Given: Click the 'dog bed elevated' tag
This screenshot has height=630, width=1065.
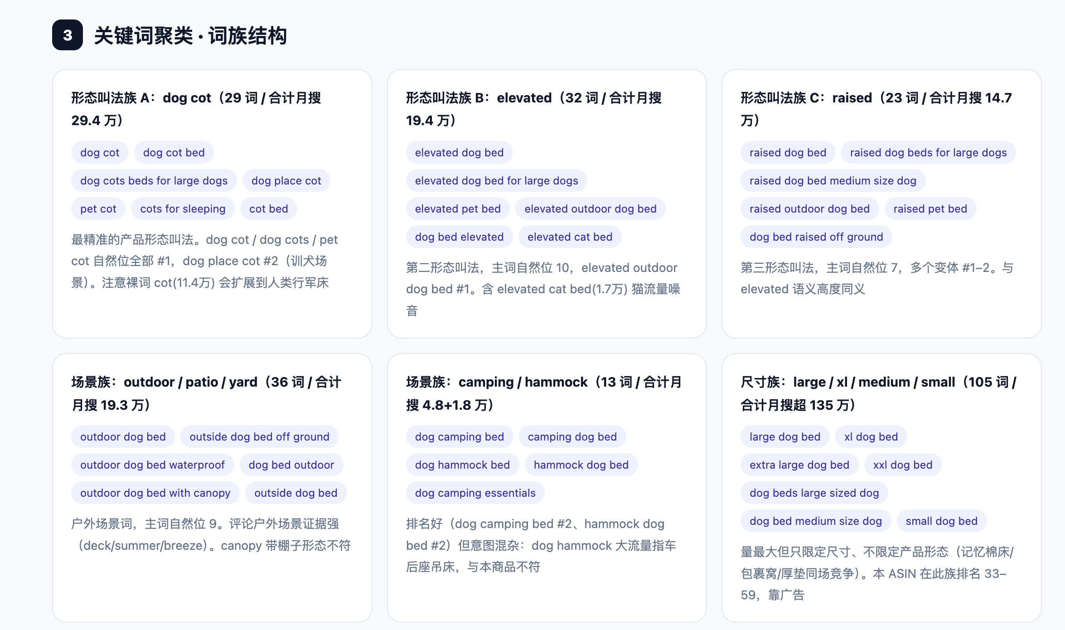Looking at the screenshot, I should (x=460, y=237).
